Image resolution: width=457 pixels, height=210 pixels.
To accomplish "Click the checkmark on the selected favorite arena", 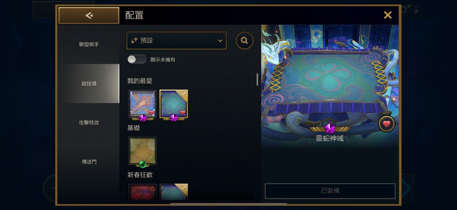I will [x=184, y=94].
